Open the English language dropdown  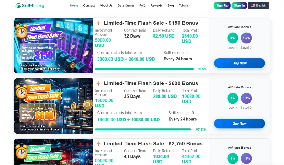point(258,6)
